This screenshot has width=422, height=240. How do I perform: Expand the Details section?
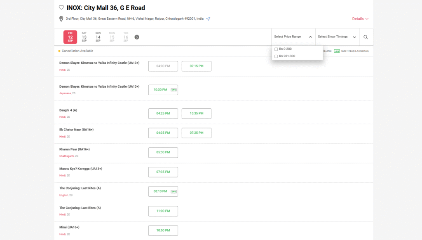click(360, 19)
